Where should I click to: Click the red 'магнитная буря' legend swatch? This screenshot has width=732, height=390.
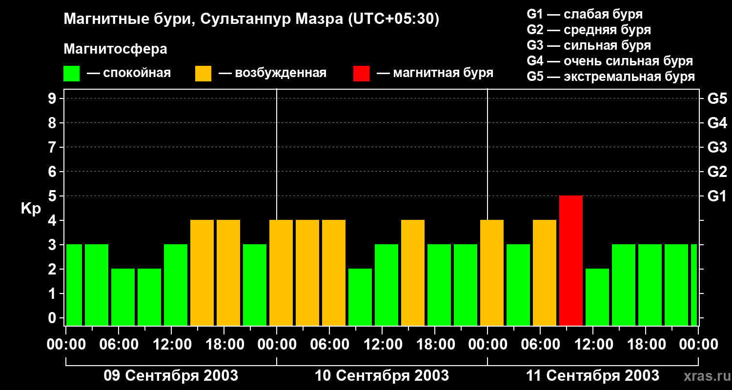tap(362, 74)
